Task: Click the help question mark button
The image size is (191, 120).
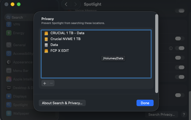Action: tap(184, 115)
